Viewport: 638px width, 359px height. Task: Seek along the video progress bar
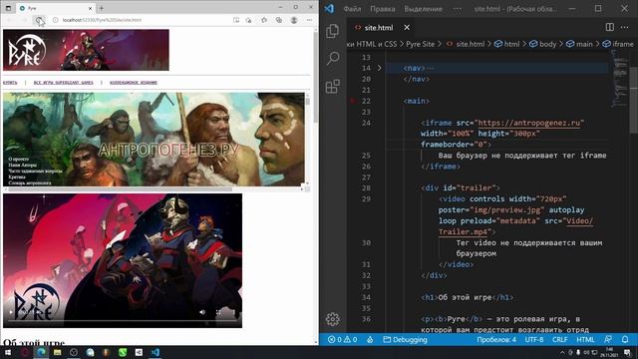pos(122,321)
